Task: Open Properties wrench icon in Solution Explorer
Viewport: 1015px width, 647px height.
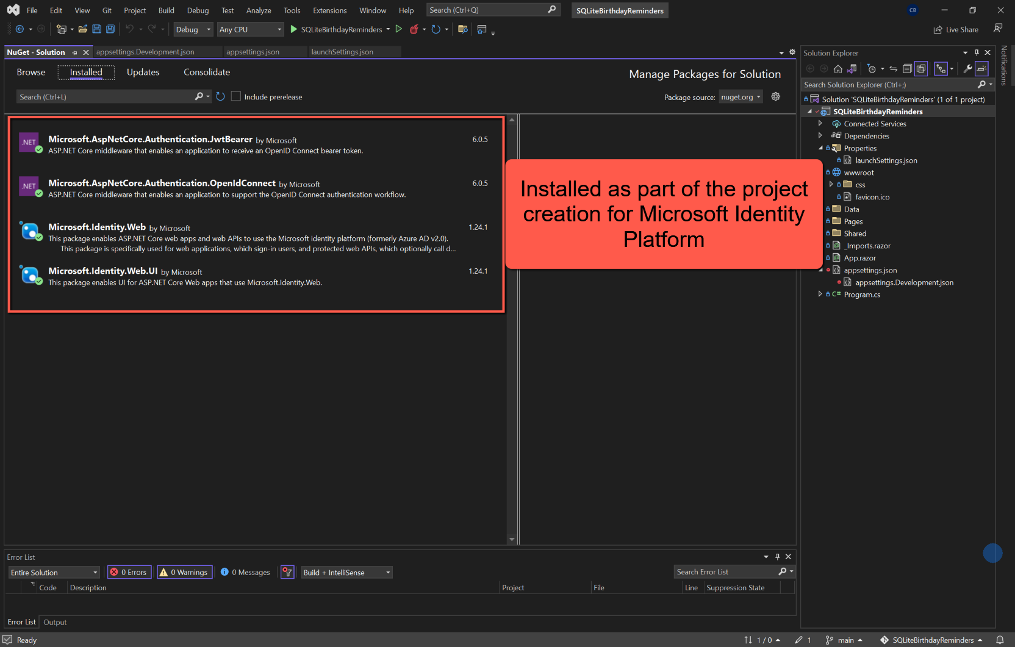Action: (x=967, y=69)
